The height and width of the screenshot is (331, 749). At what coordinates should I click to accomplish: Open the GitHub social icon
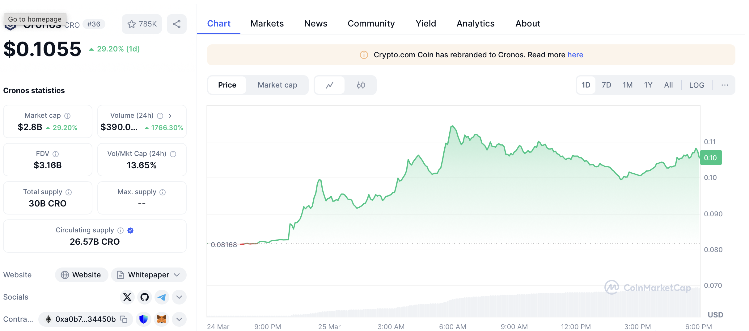coord(144,297)
